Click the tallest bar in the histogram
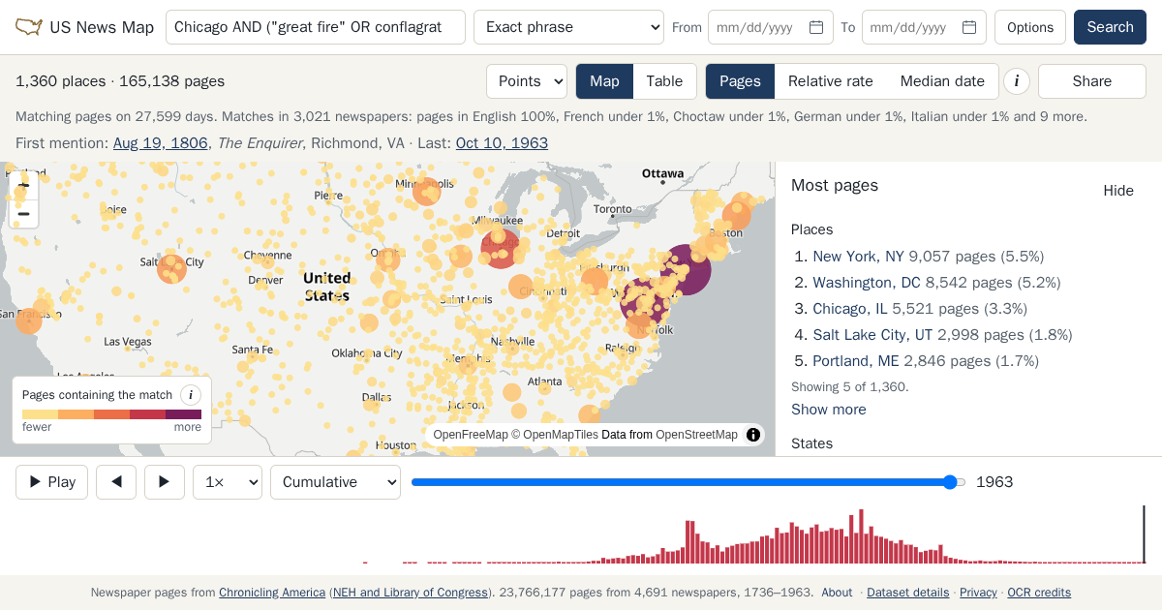 coord(861,536)
